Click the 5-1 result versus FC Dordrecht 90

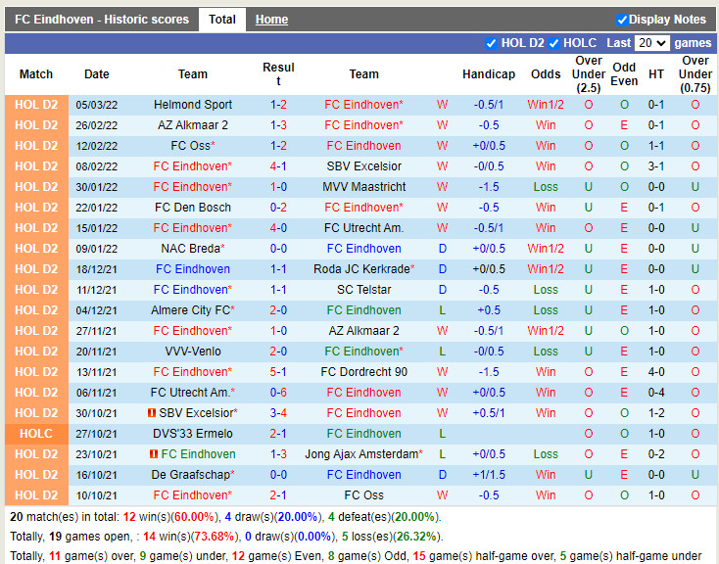[278, 372]
